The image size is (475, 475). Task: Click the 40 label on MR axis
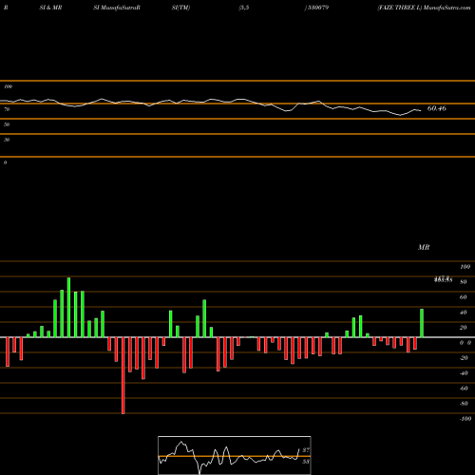tap(464, 313)
